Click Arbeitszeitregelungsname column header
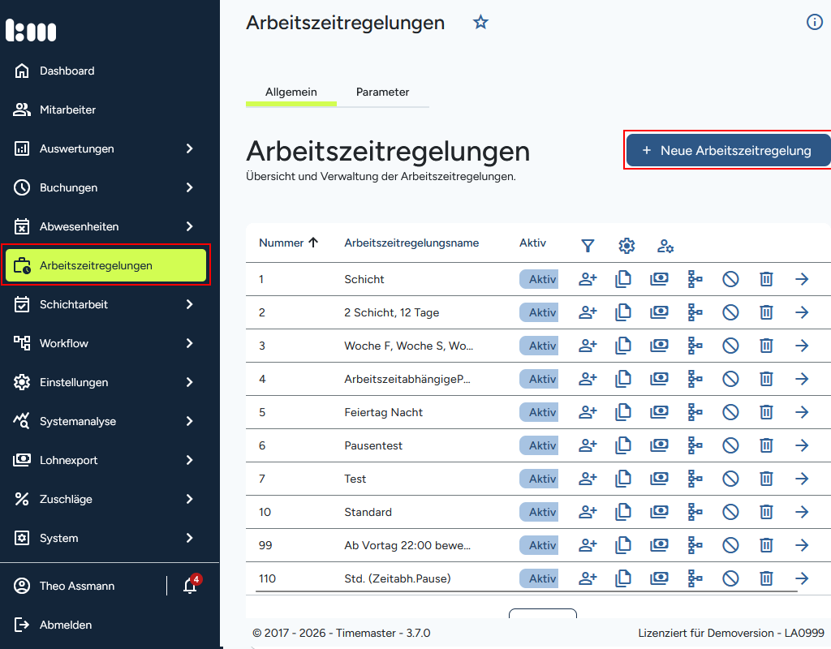This screenshot has height=649, width=831. point(411,243)
